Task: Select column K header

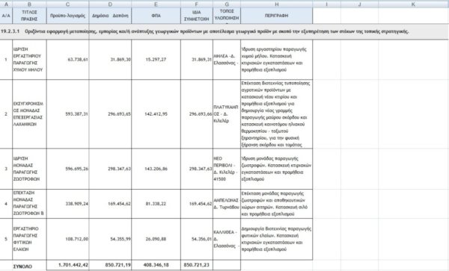Action: click(413, 4)
